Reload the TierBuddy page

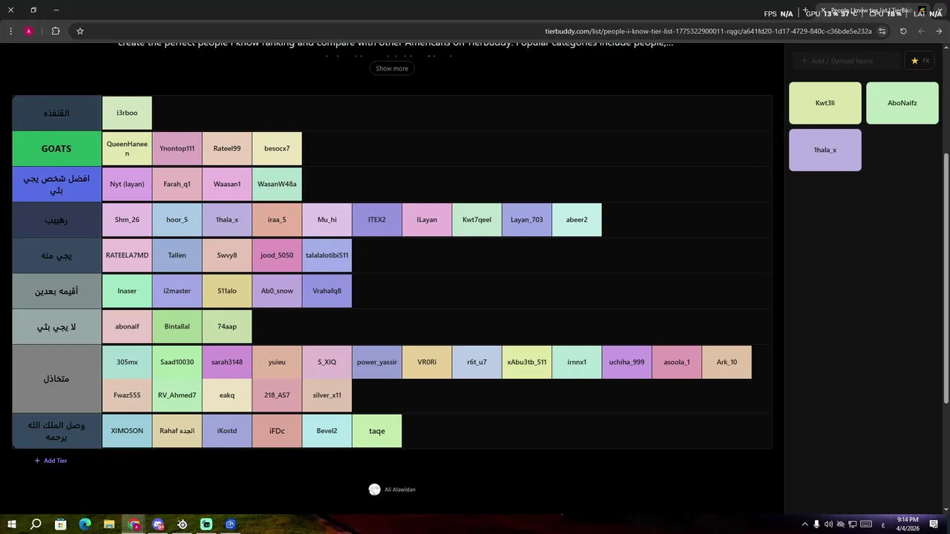click(x=903, y=31)
